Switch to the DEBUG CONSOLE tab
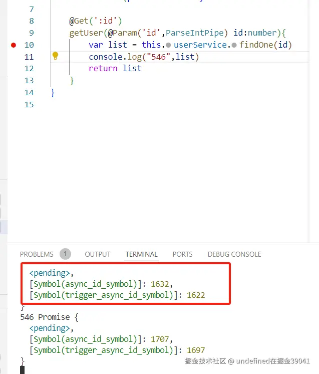 click(x=234, y=254)
